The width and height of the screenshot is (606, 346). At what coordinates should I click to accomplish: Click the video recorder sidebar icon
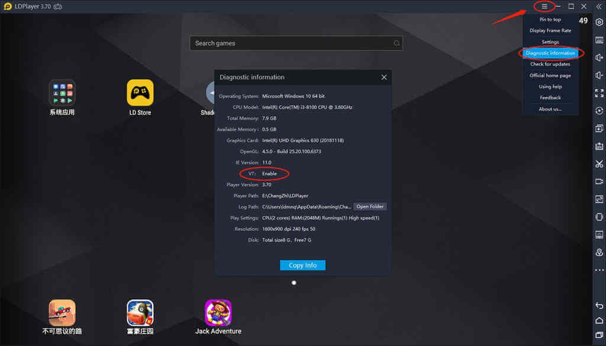[599, 181]
